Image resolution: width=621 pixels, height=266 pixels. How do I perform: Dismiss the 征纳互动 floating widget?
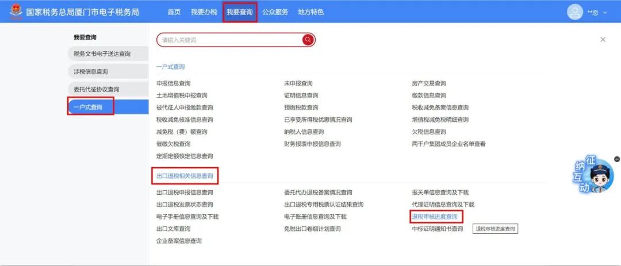[x=616, y=159]
